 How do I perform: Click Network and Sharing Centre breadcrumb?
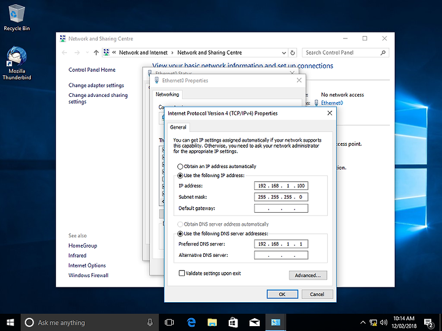point(209,53)
